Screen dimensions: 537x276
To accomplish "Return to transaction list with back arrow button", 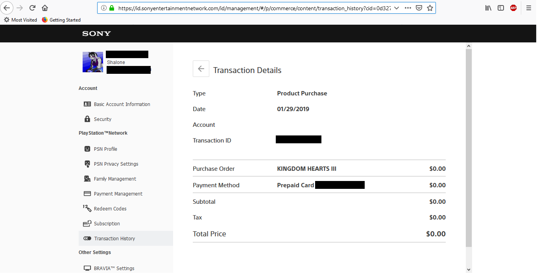I will (x=201, y=69).
